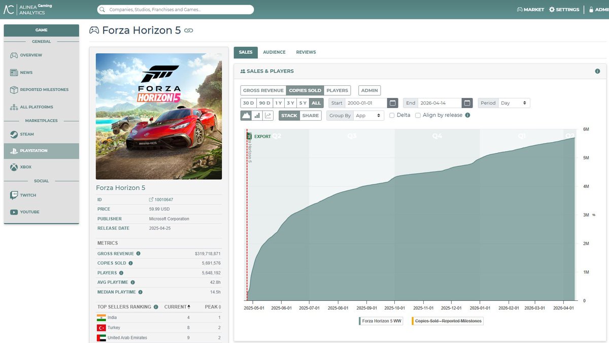Viewport: 609px width, 343px height.
Task: Select Gross Revenue metric toggle
Action: [263, 90]
